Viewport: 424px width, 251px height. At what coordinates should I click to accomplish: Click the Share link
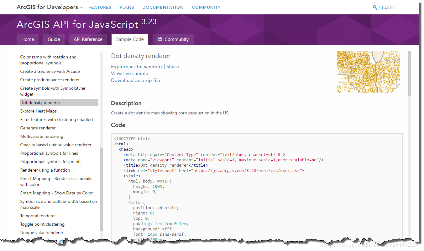(x=173, y=67)
